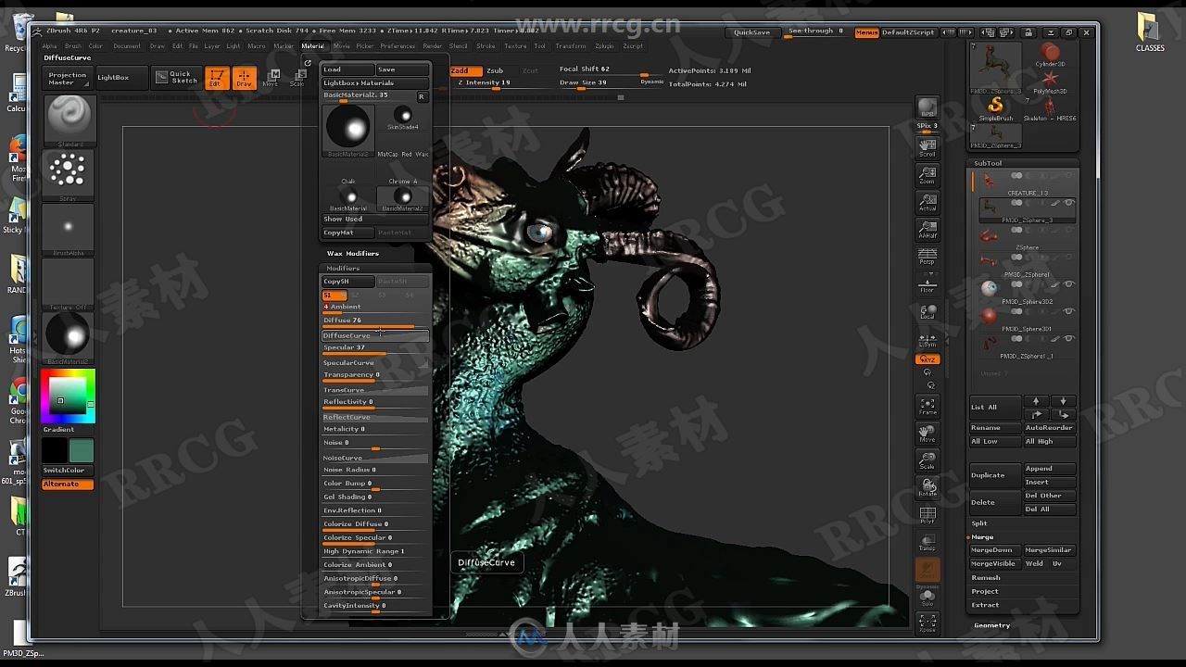Open Quick Sketch
The width and height of the screenshot is (1186, 667).
coord(176,78)
